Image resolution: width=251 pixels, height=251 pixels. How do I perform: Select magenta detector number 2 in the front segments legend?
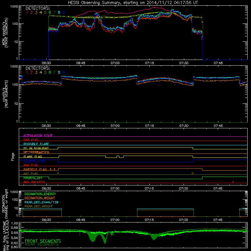(32, 13)
